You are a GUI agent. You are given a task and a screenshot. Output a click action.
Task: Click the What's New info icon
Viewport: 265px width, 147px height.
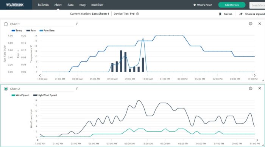coord(195,5)
